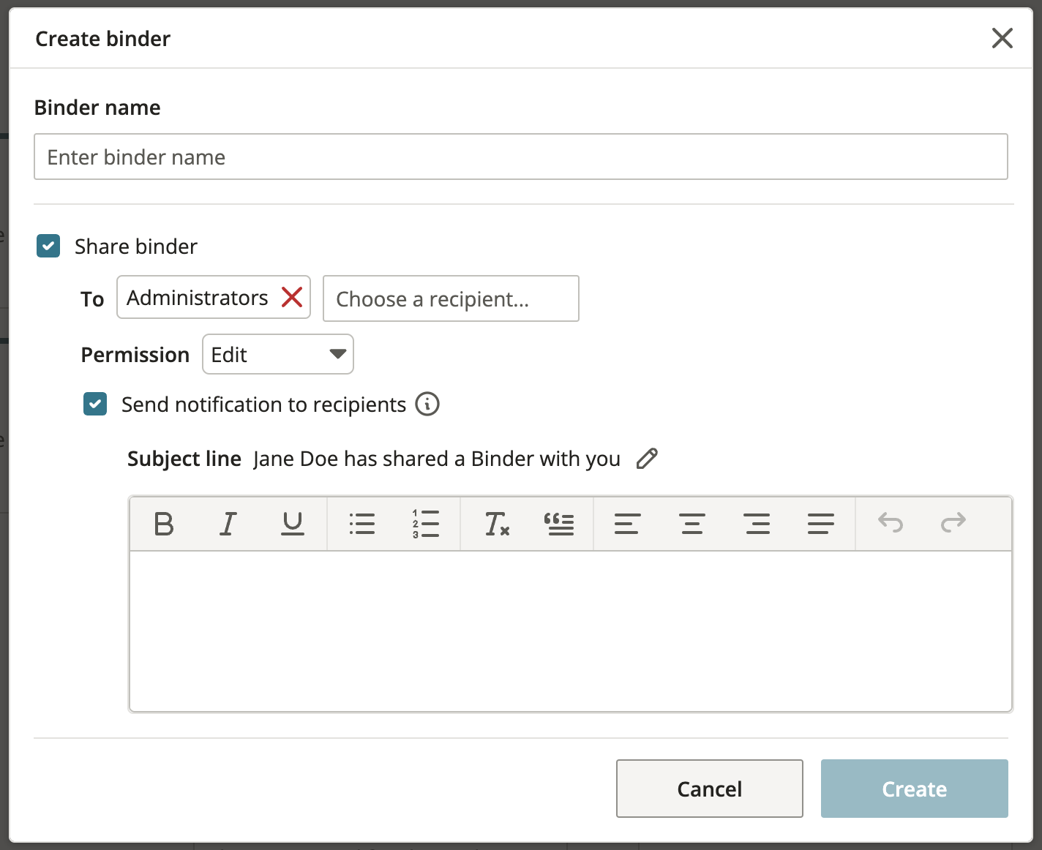Open the Choose a recipient field
The image size is (1042, 850).
click(x=451, y=299)
